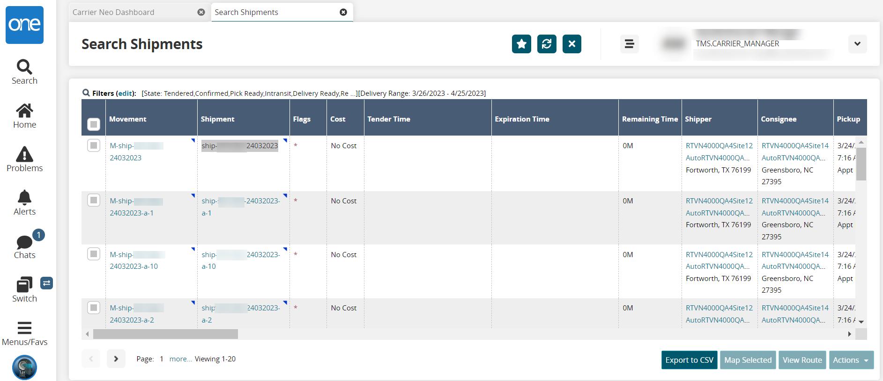This screenshot has height=381, width=883.
Task: Toggle the select-all header checkbox
Action: [94, 124]
